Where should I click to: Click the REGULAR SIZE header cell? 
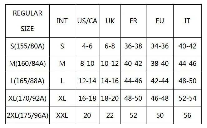pos(27,21)
